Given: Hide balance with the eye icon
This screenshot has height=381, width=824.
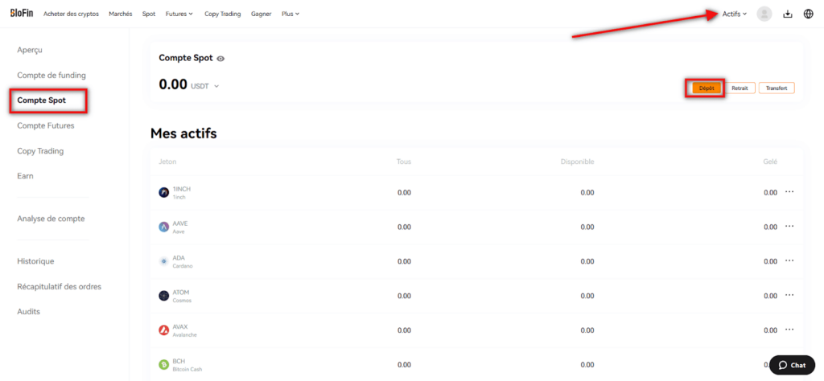Looking at the screenshot, I should coord(220,59).
